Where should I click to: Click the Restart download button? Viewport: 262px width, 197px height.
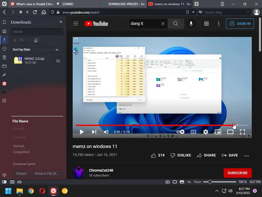21,174
